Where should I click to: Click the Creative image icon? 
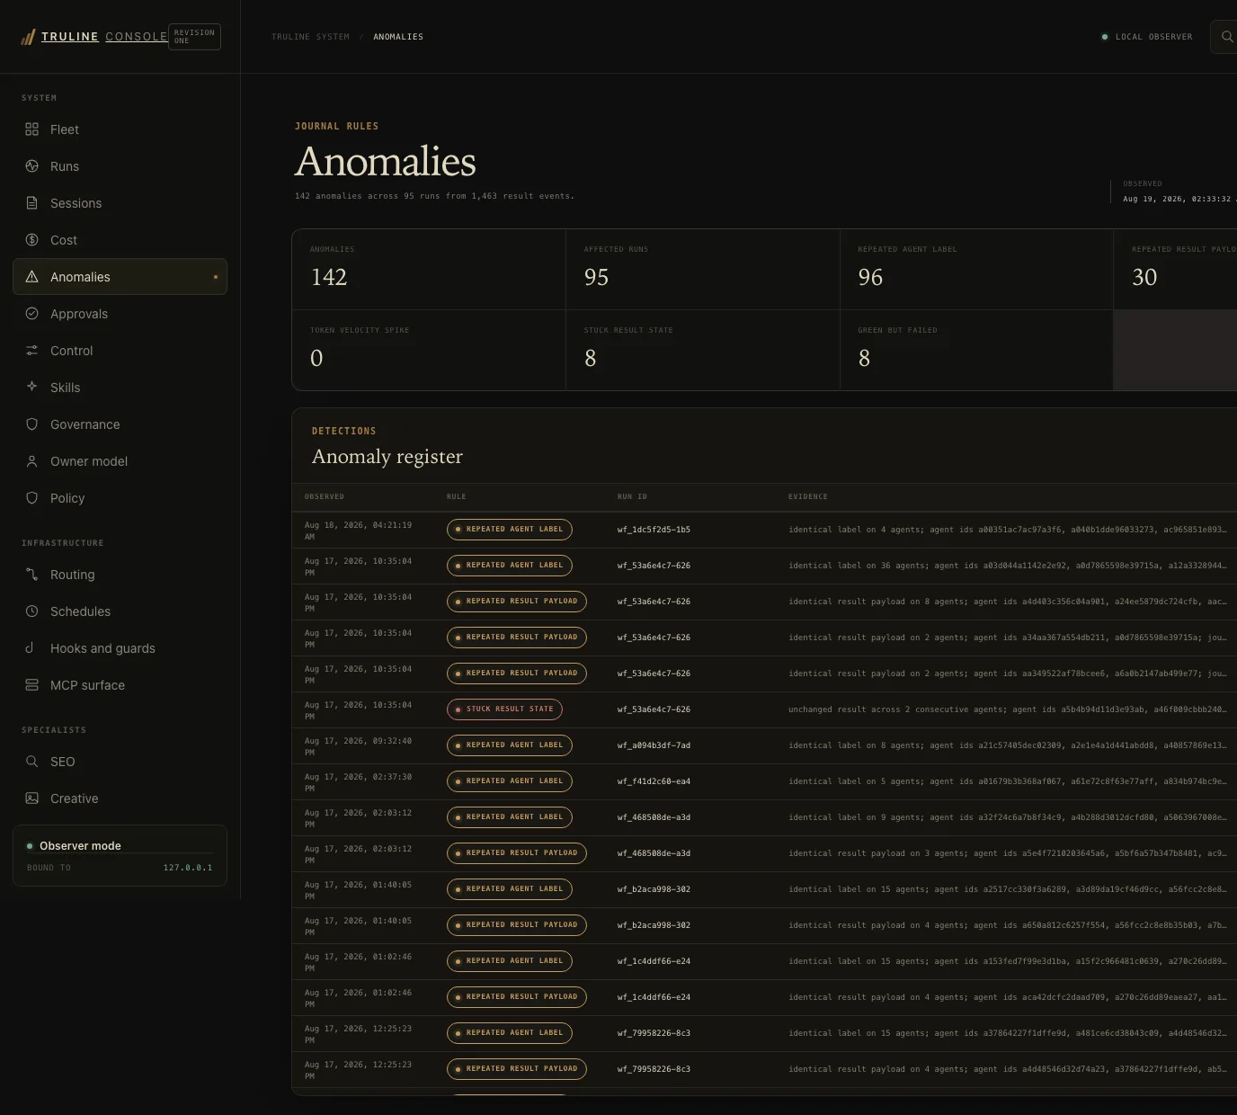(32, 798)
